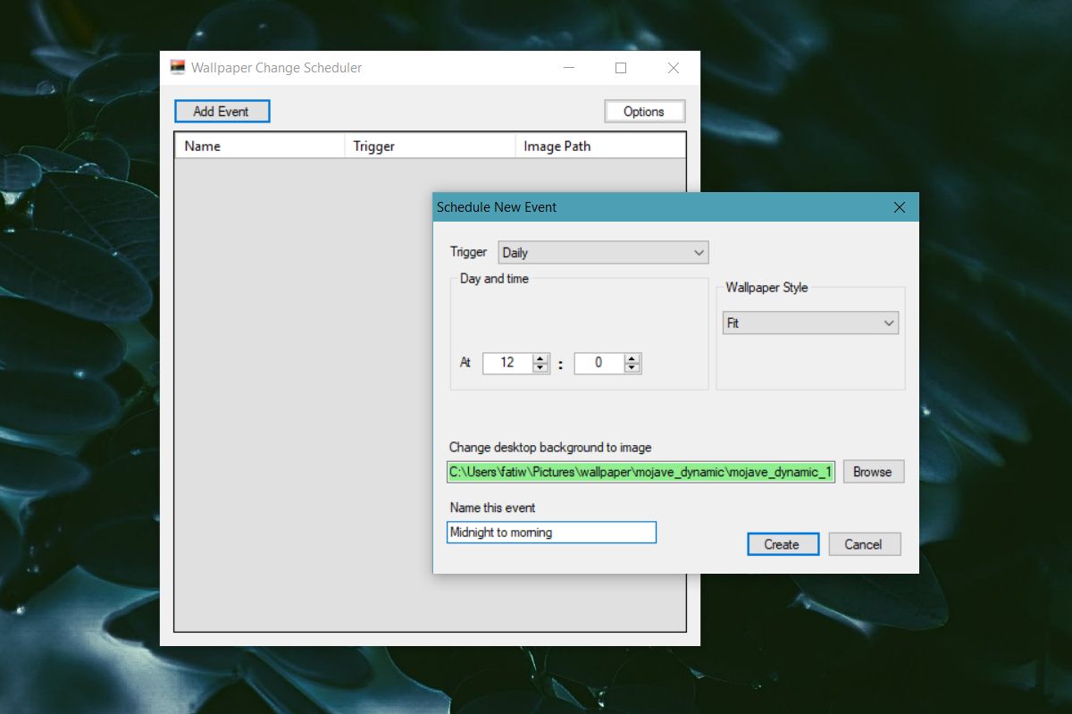
Task: Click the Wallpaper Change Scheduler app icon
Action: (x=178, y=68)
